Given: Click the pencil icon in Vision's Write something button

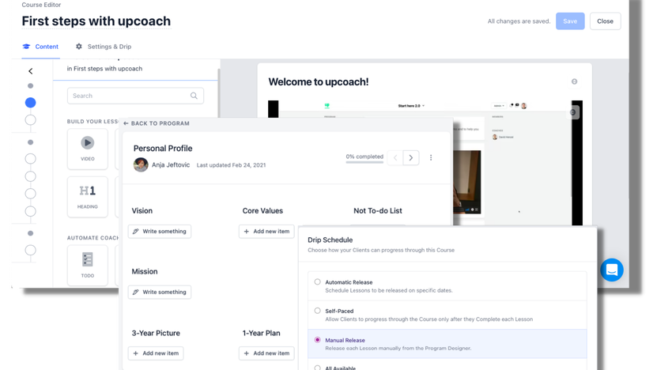Looking at the screenshot, I should pos(136,232).
